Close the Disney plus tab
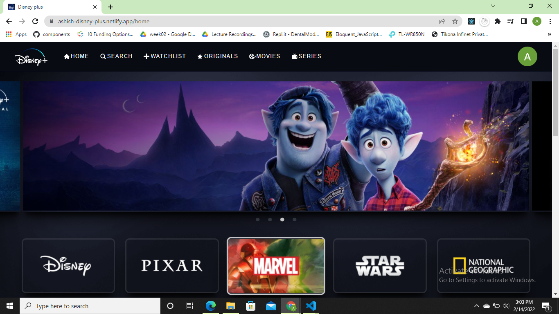This screenshot has height=314, width=559. (95, 7)
